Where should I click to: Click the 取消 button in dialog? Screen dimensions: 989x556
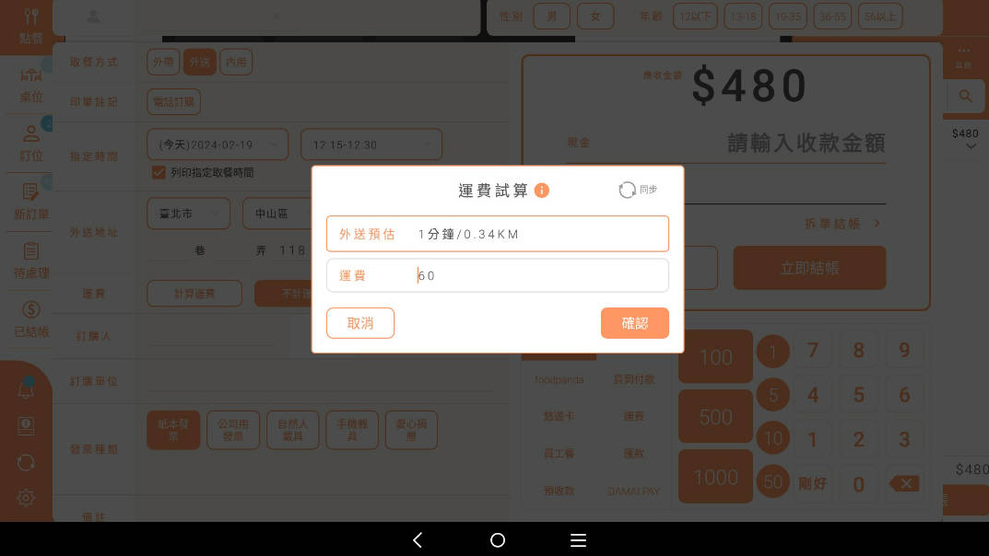coord(360,323)
